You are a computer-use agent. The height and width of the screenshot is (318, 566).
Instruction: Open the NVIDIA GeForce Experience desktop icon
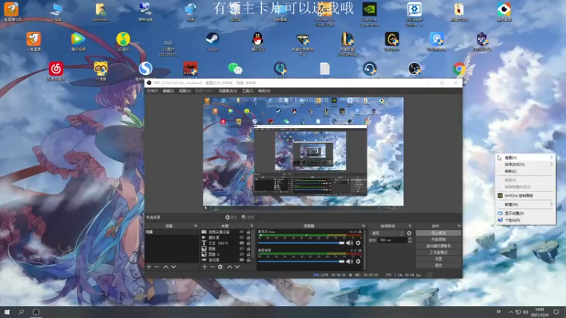click(x=369, y=10)
